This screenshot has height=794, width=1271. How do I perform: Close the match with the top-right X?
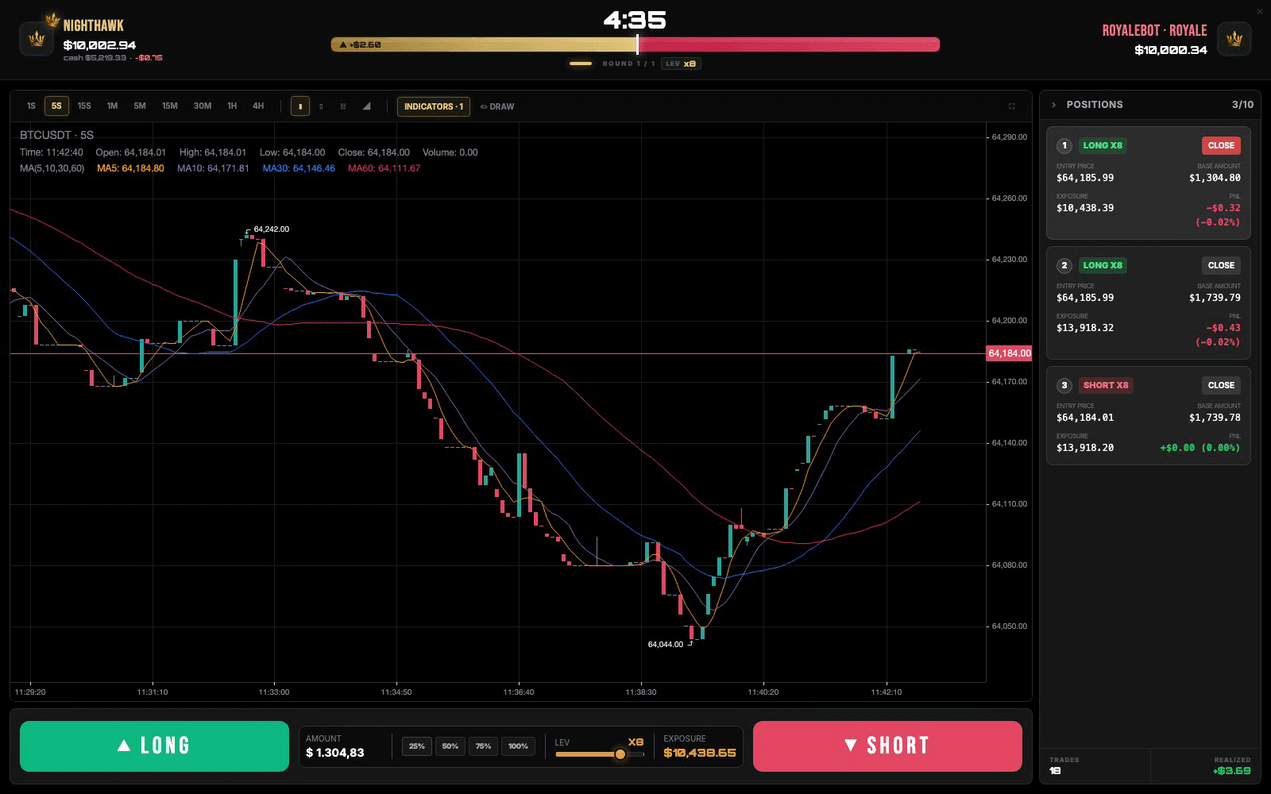coord(1260,11)
